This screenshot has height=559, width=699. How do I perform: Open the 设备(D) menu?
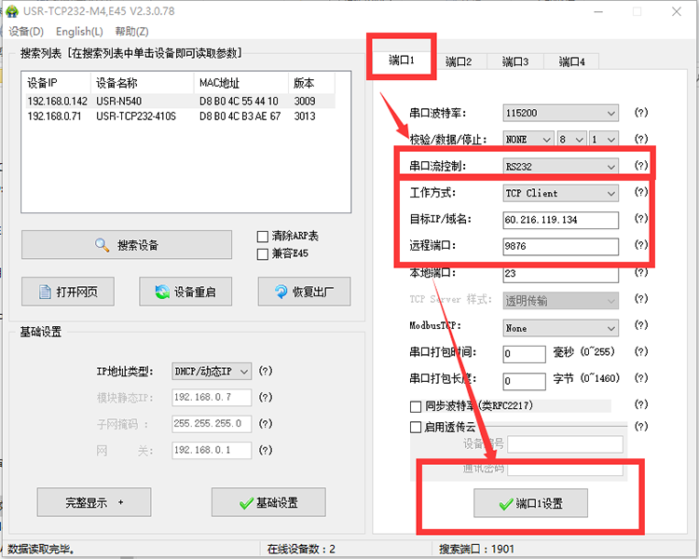(26, 32)
